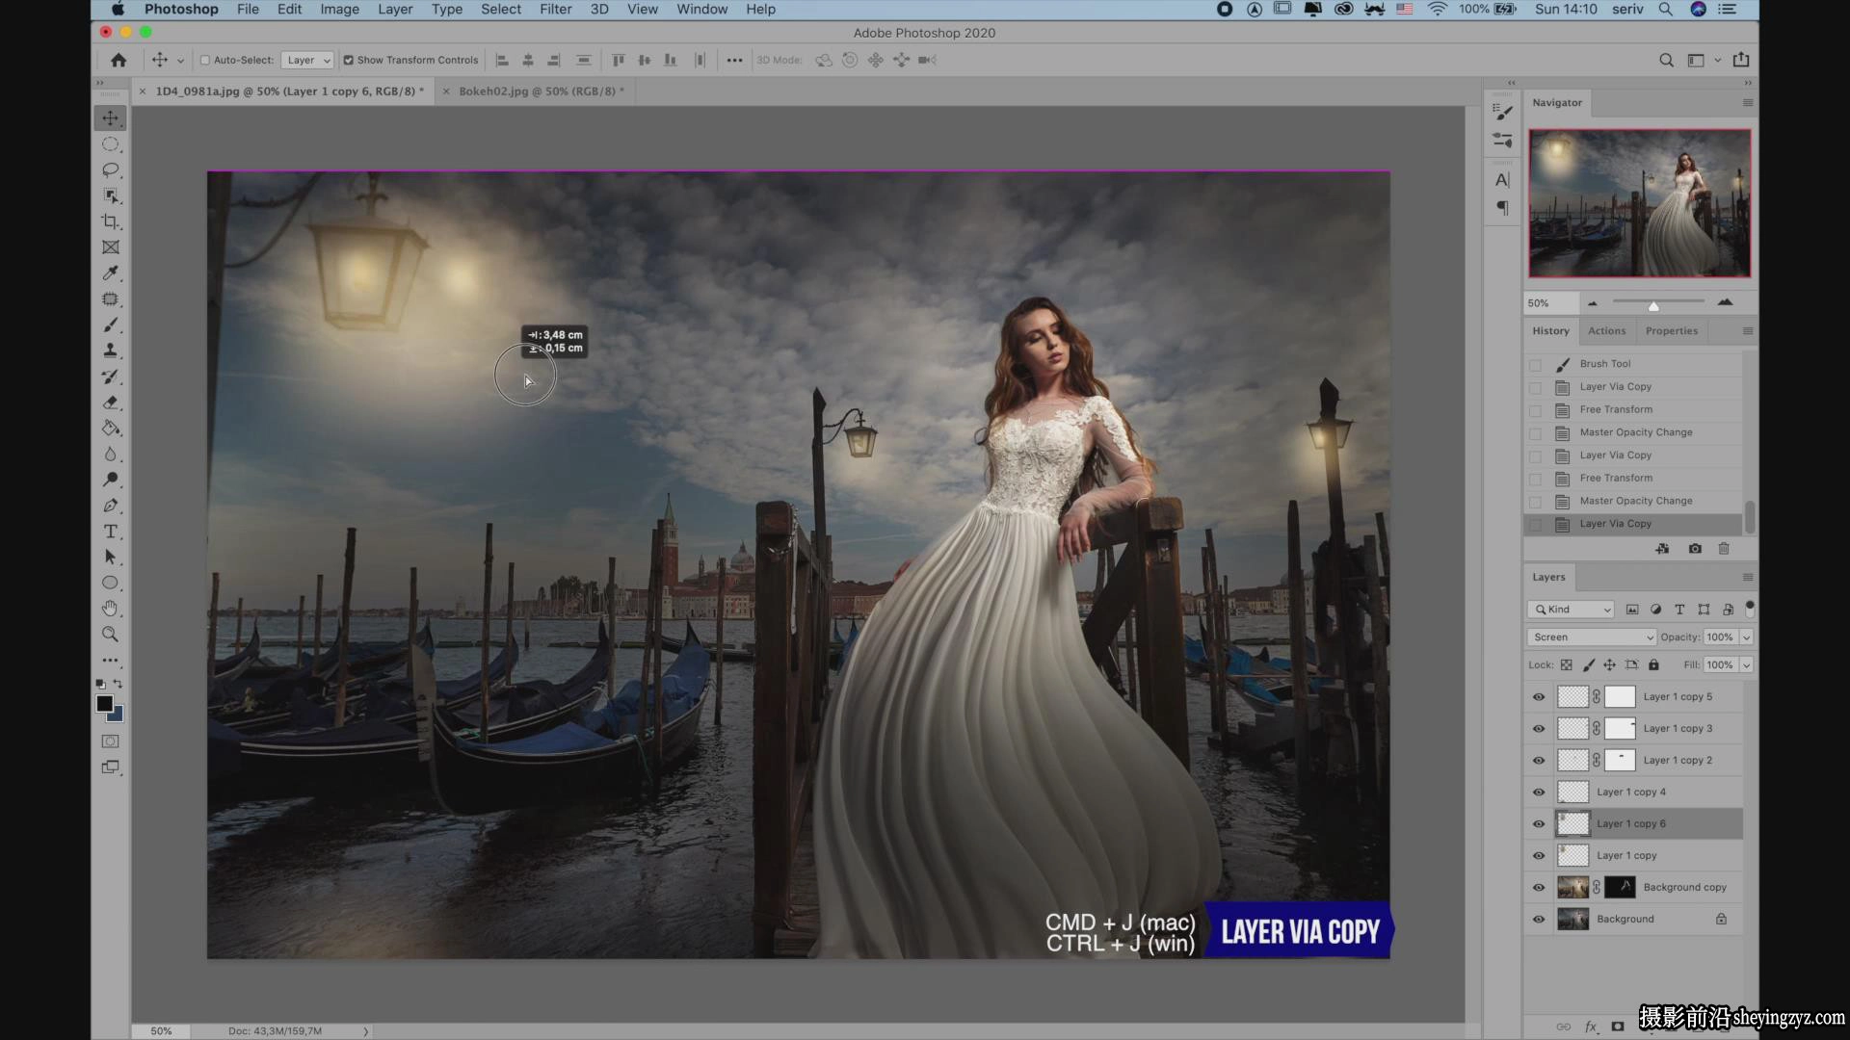Image resolution: width=1850 pixels, height=1040 pixels.
Task: Click the foreground color swatch
Action: tap(104, 704)
